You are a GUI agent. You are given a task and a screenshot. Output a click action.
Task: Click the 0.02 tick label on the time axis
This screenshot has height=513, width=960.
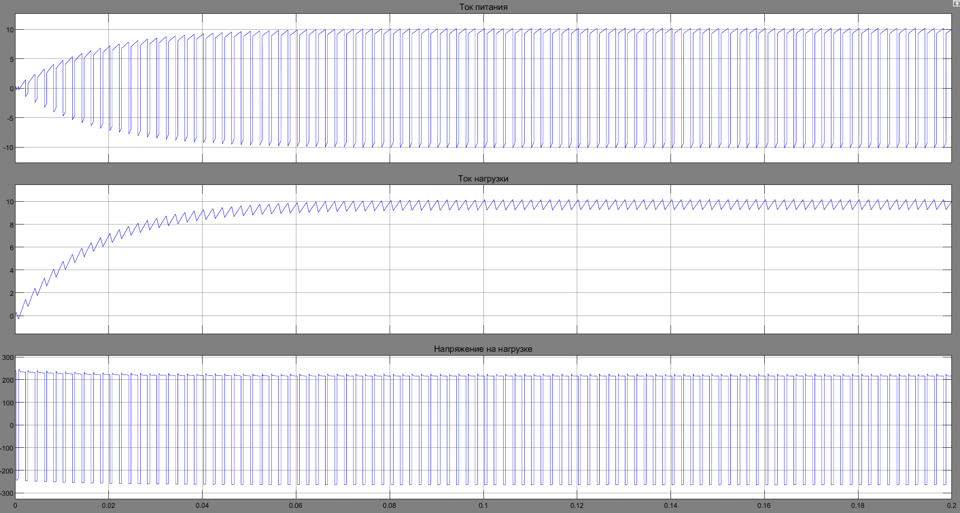click(108, 505)
